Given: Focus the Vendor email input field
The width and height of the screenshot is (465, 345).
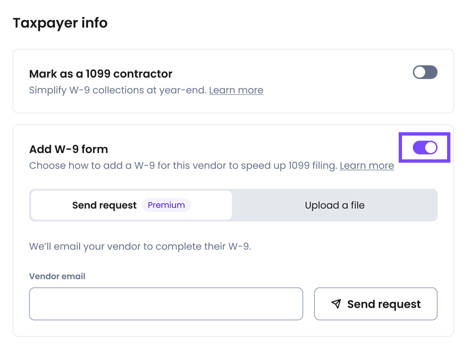Looking at the screenshot, I should [166, 304].
